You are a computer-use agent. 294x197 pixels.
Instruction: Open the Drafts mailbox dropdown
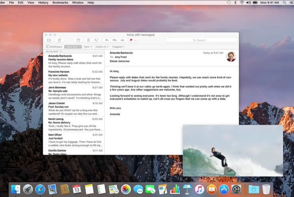coord(102,47)
